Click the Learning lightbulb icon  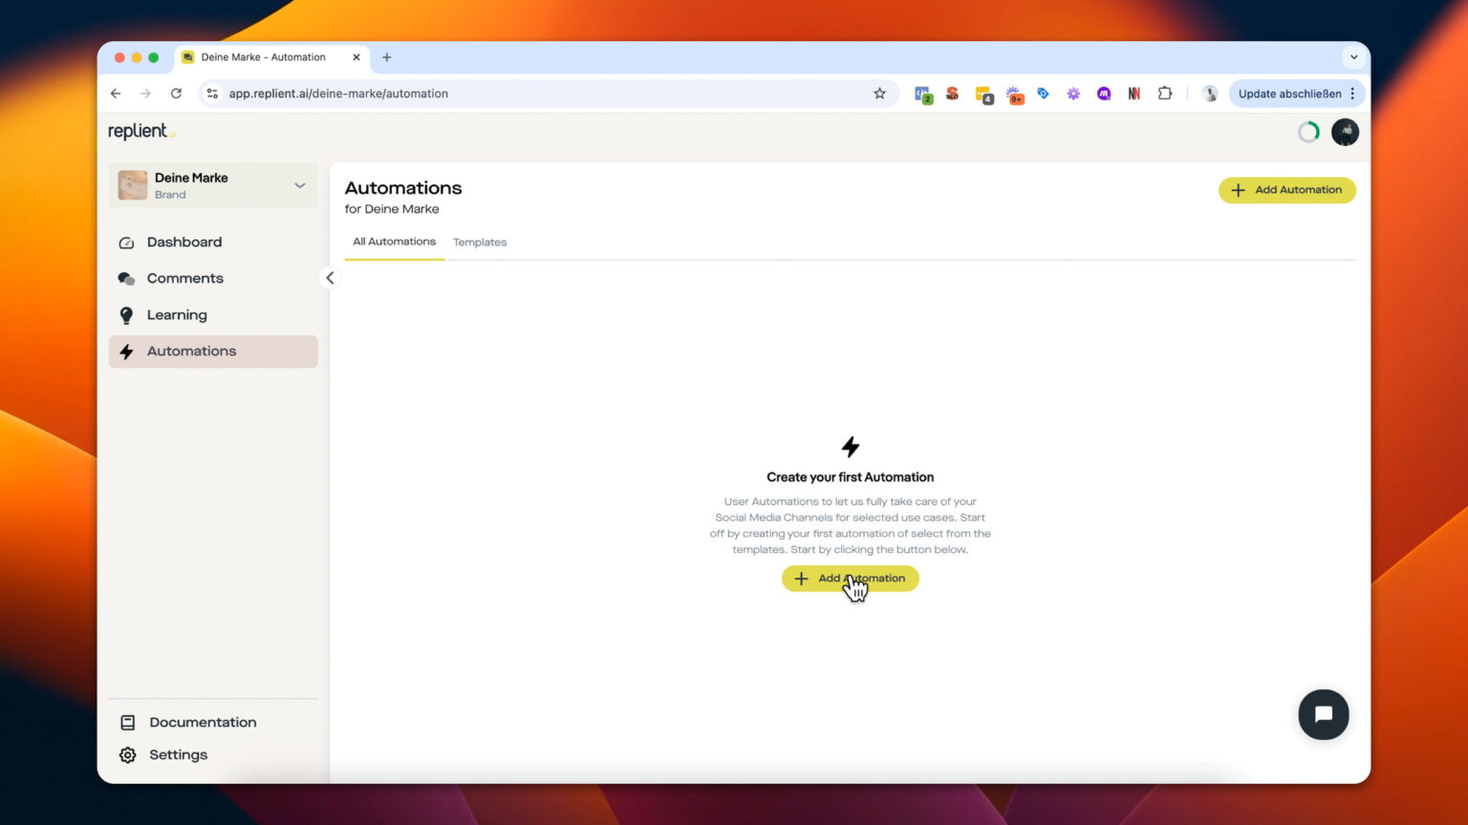(x=127, y=314)
